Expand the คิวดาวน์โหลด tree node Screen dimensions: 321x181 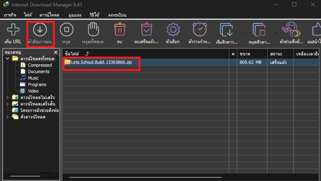tap(8, 117)
